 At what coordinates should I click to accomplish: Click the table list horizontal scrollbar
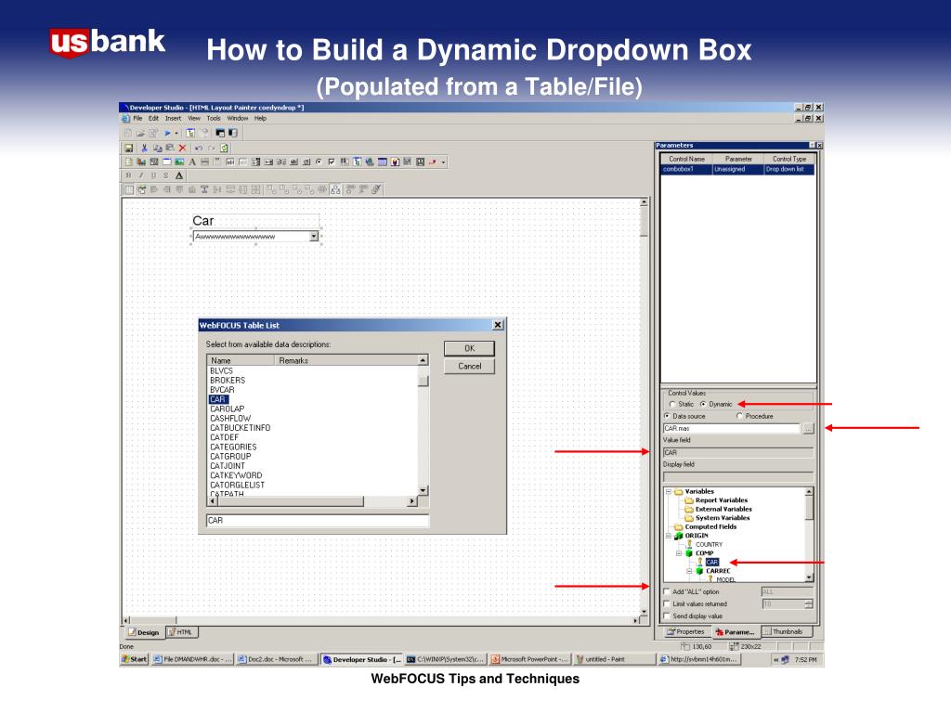pyautogui.click(x=313, y=501)
